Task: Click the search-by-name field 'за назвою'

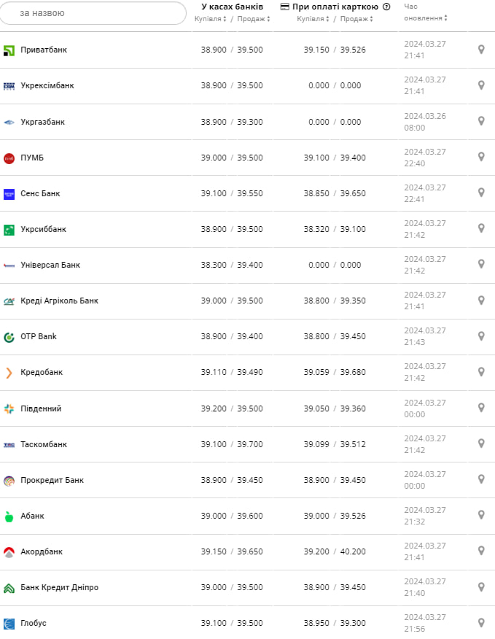Action: (x=93, y=13)
